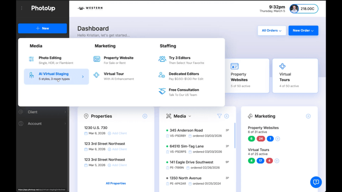342x192 pixels.
Task: Open the chat support widget
Action: pyautogui.click(x=316, y=182)
